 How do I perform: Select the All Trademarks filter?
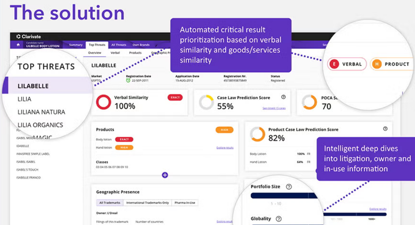pyautogui.click(x=109, y=203)
